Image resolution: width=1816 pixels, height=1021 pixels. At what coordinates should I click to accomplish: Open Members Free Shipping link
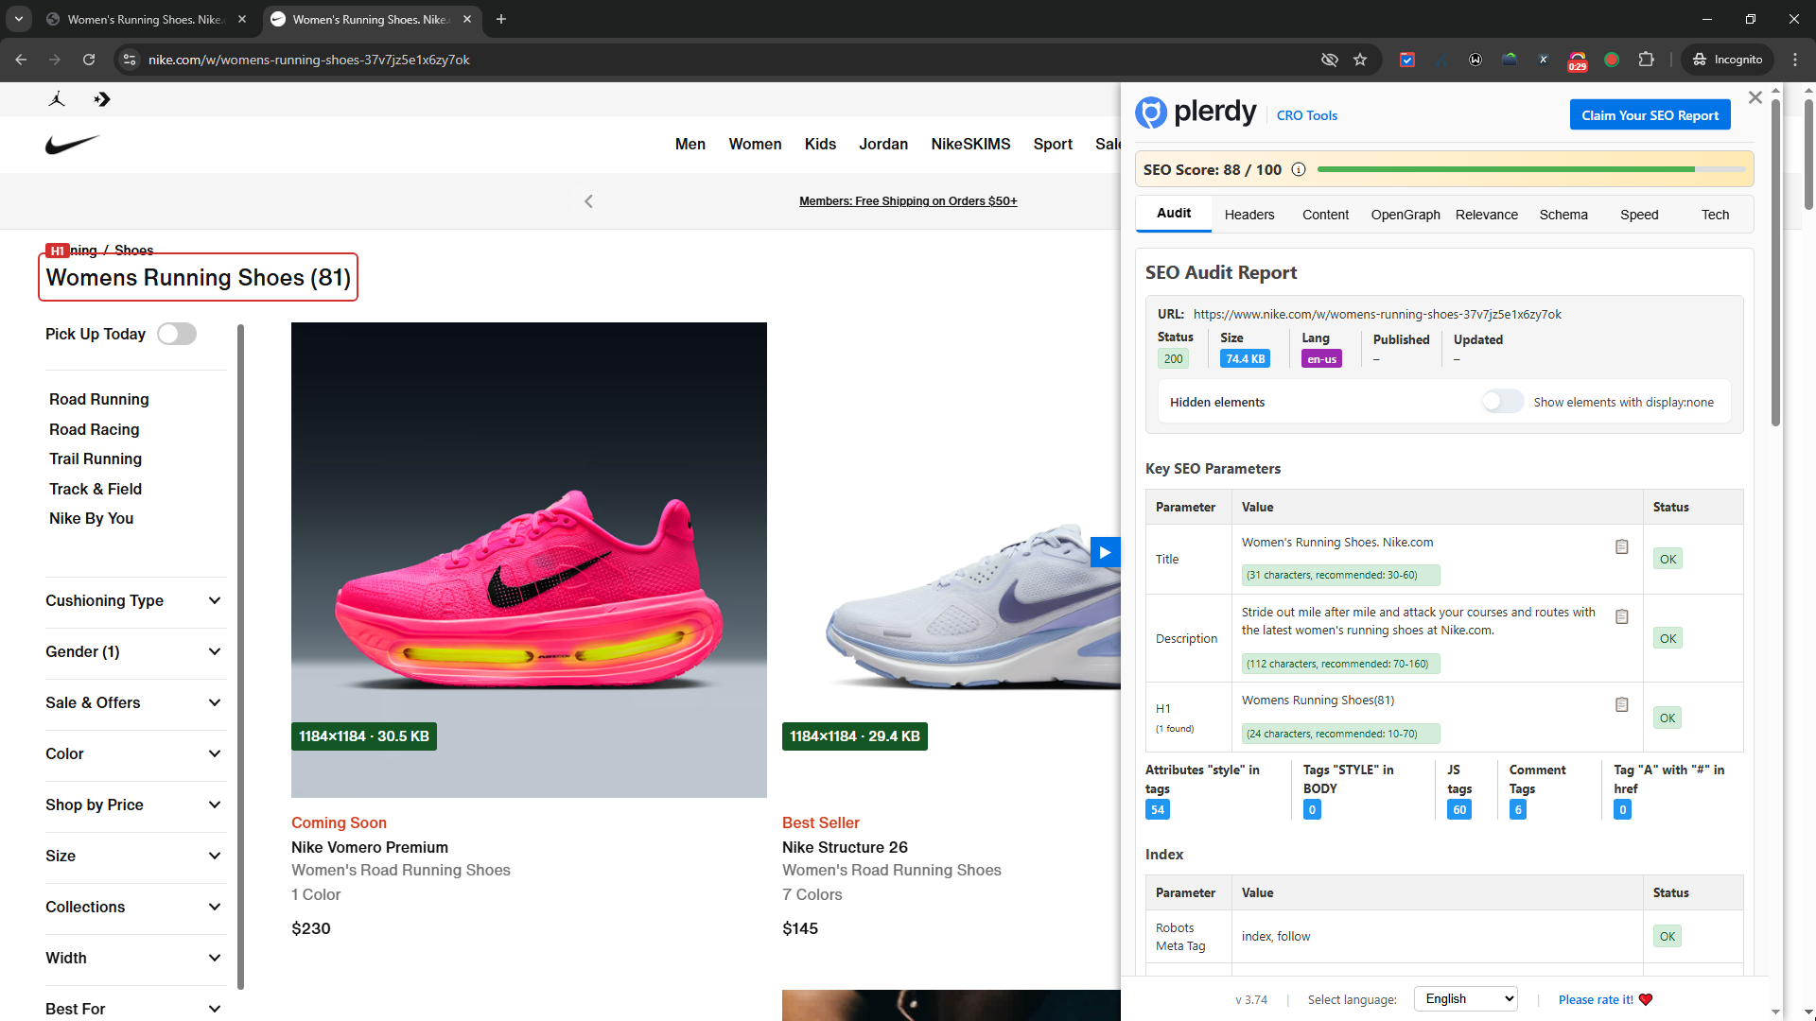907,201
